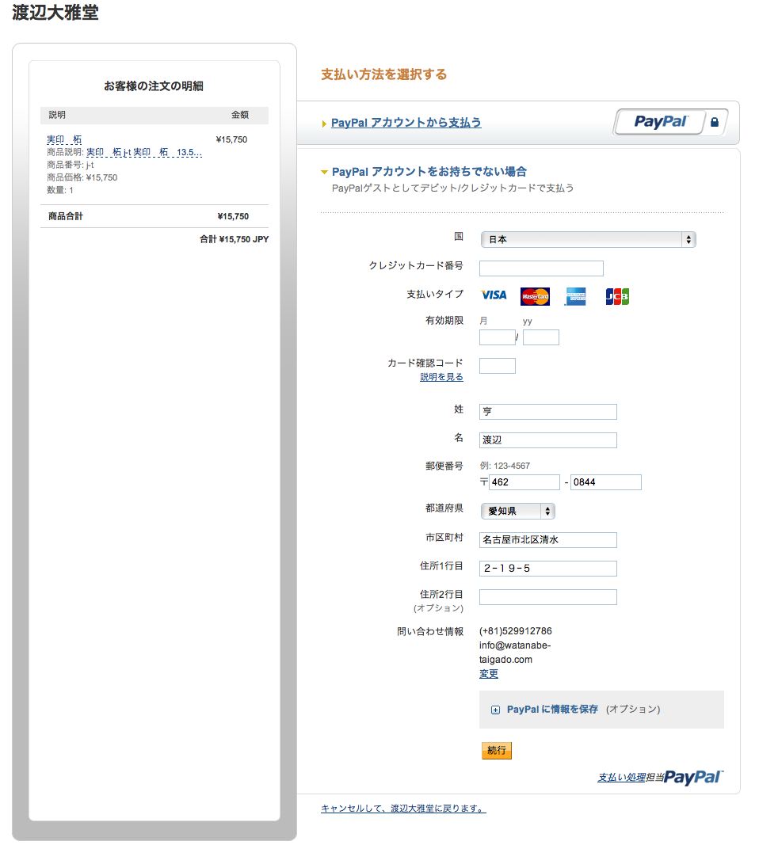Viewport: 759px width, 845px height.
Task: Click the truncated 商品説明 description link
Action: pyautogui.click(x=144, y=153)
